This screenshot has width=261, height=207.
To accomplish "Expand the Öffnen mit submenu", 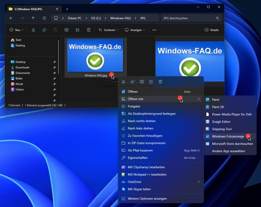I will click(161, 99).
